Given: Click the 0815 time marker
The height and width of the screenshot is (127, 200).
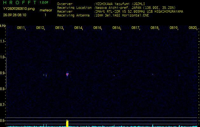Looking at the screenshot, I should point(97,28).
